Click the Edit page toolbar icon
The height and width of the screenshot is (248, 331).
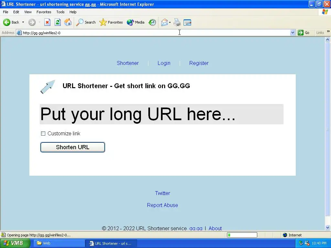pyautogui.click(x=187, y=22)
